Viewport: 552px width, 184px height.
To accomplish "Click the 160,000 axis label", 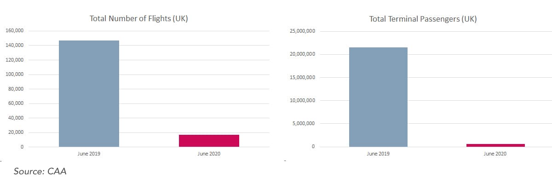I will click(15, 31).
